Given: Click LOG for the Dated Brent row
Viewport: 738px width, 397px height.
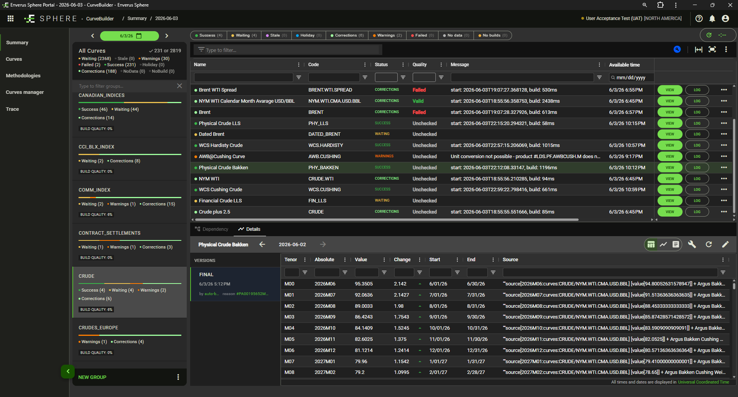Looking at the screenshot, I should tap(697, 134).
